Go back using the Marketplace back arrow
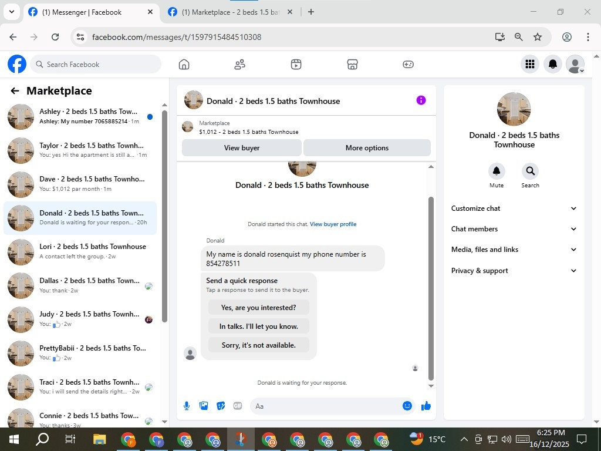Viewport: 601px width, 451px height. pyautogui.click(x=15, y=91)
